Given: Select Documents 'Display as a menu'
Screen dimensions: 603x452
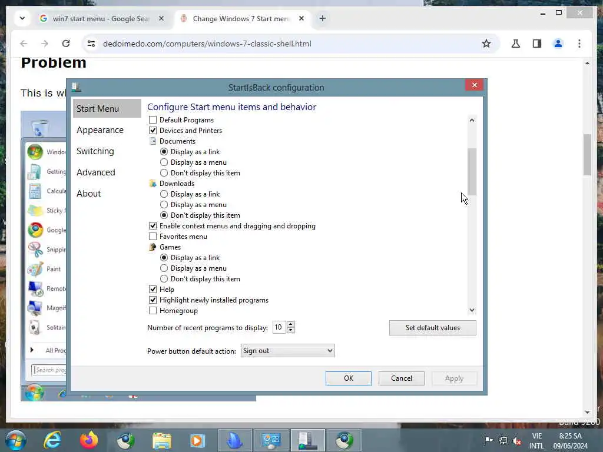Looking at the screenshot, I should (x=164, y=162).
